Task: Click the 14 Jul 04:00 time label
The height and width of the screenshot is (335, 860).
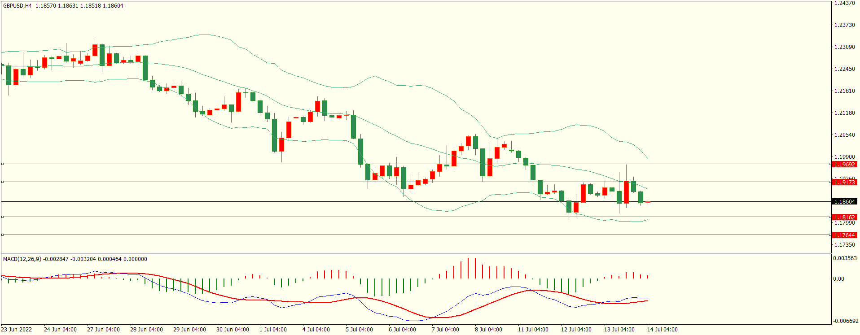Action: pyautogui.click(x=662, y=330)
